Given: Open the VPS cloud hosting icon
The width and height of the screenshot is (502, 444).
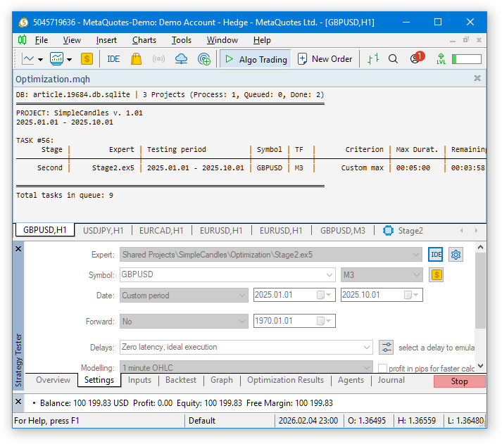Looking at the screenshot, I should (x=181, y=59).
